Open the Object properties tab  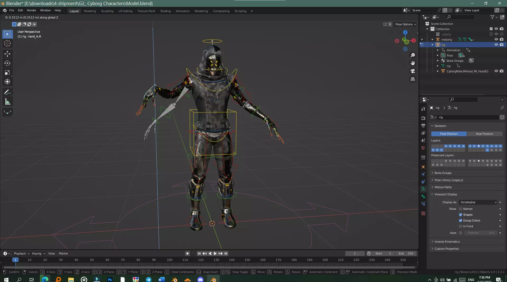(423, 167)
